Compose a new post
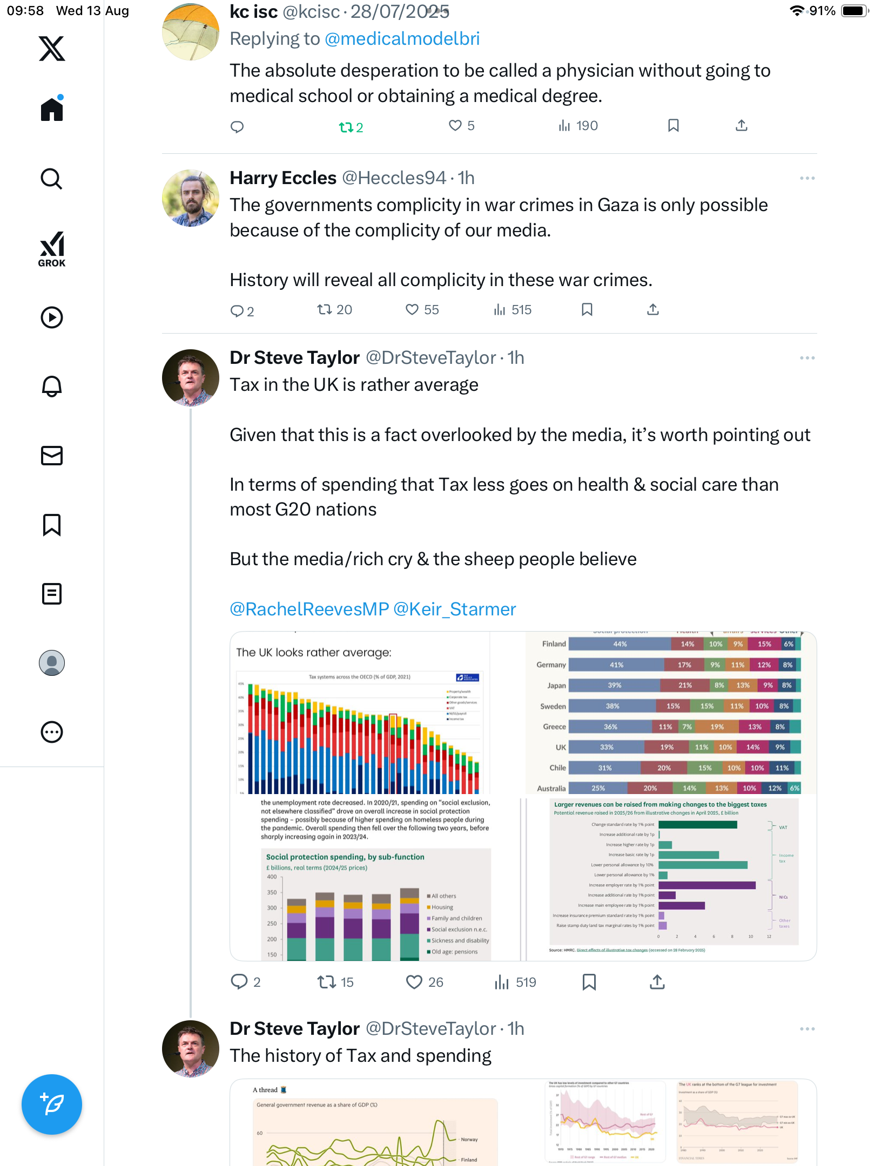Image resolution: width=875 pixels, height=1166 pixels. (52, 1104)
